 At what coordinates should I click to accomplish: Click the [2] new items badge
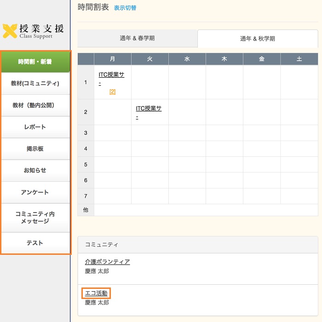[112, 92]
